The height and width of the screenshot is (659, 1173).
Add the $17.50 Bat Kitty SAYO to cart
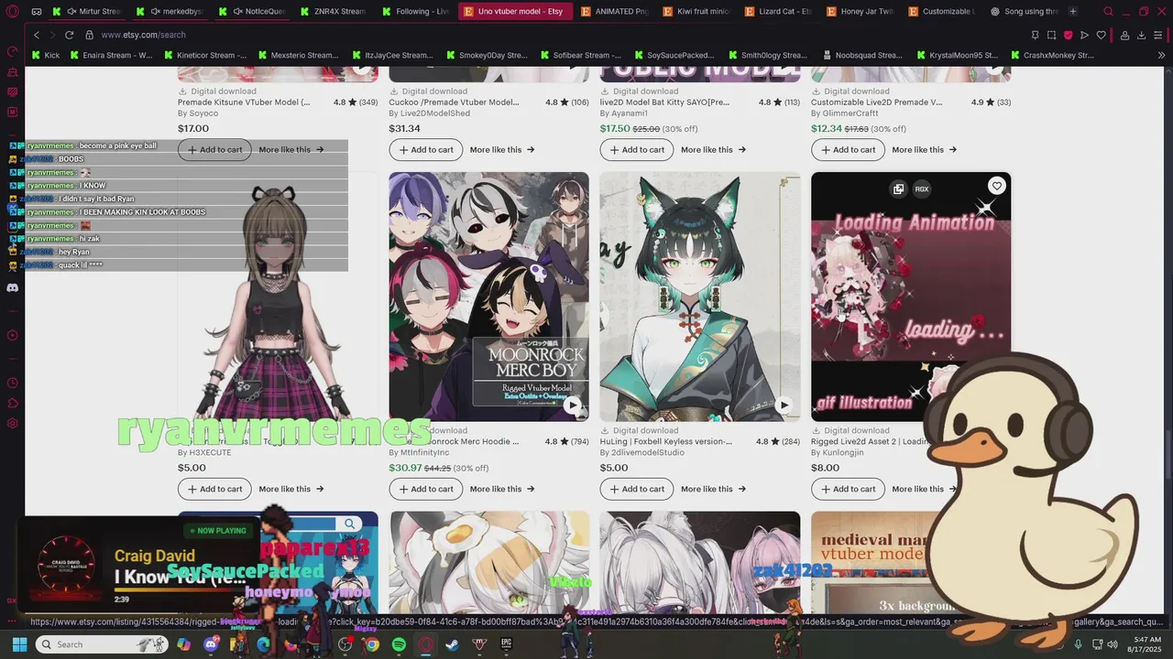(636, 149)
